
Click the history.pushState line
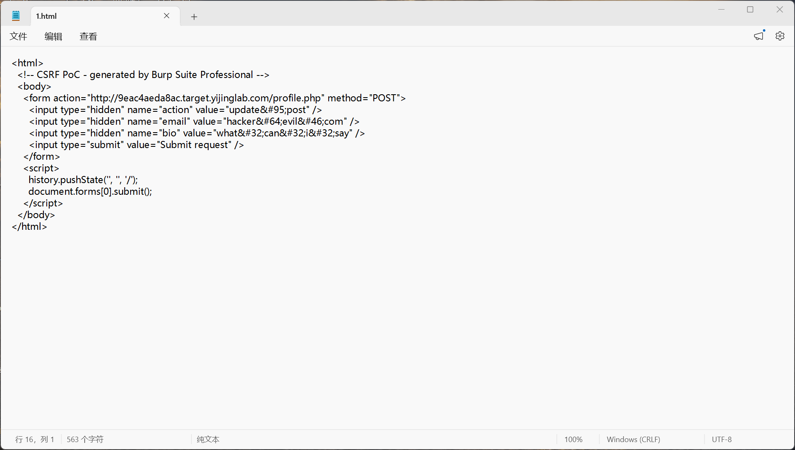(83, 180)
